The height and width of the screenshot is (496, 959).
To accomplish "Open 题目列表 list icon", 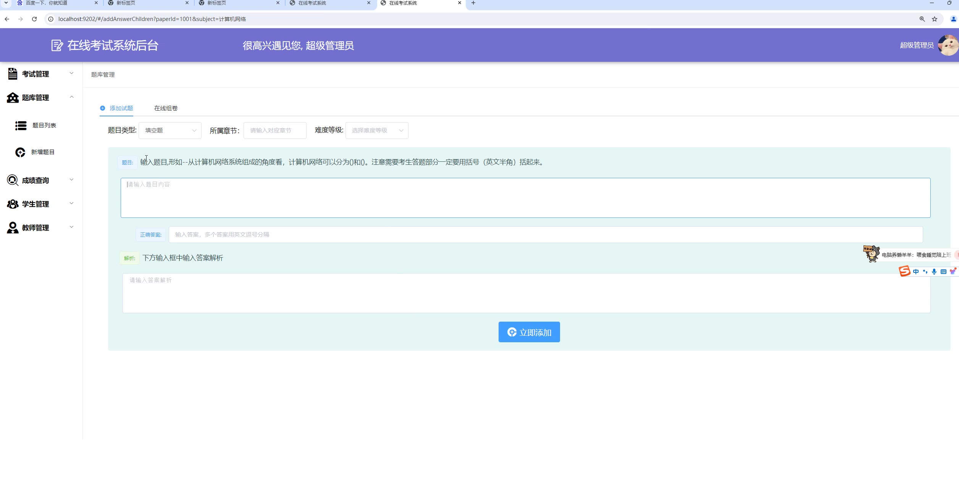I will pos(21,126).
